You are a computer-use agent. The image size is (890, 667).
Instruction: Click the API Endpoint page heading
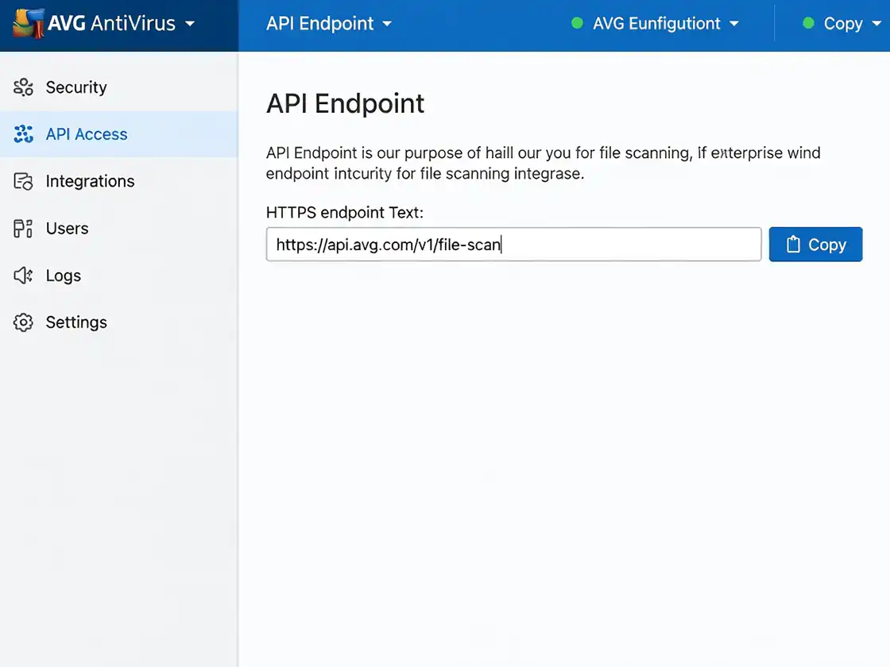(345, 104)
